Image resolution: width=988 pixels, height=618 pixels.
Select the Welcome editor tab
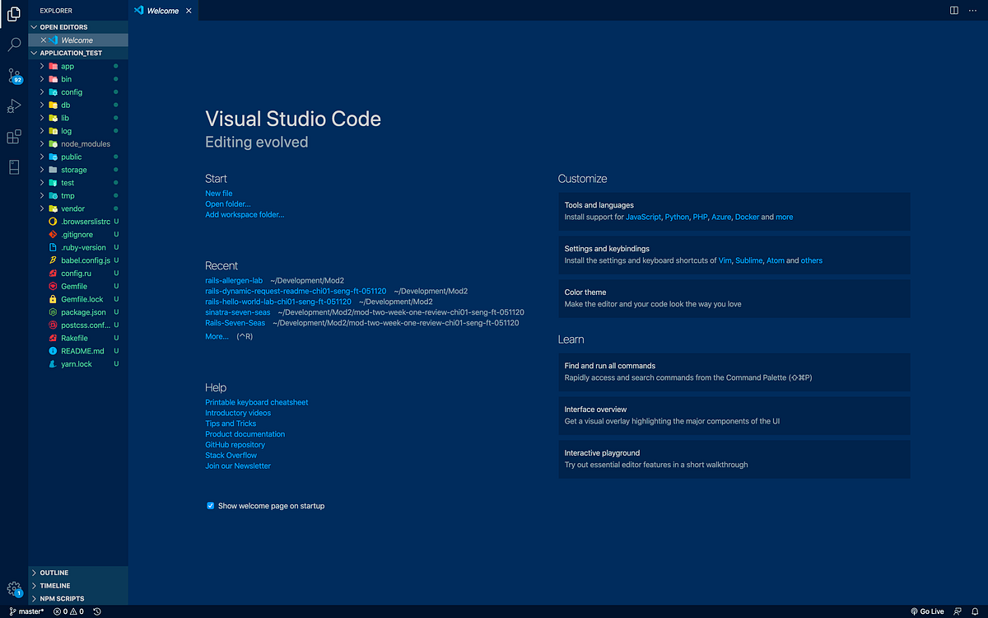coord(163,11)
